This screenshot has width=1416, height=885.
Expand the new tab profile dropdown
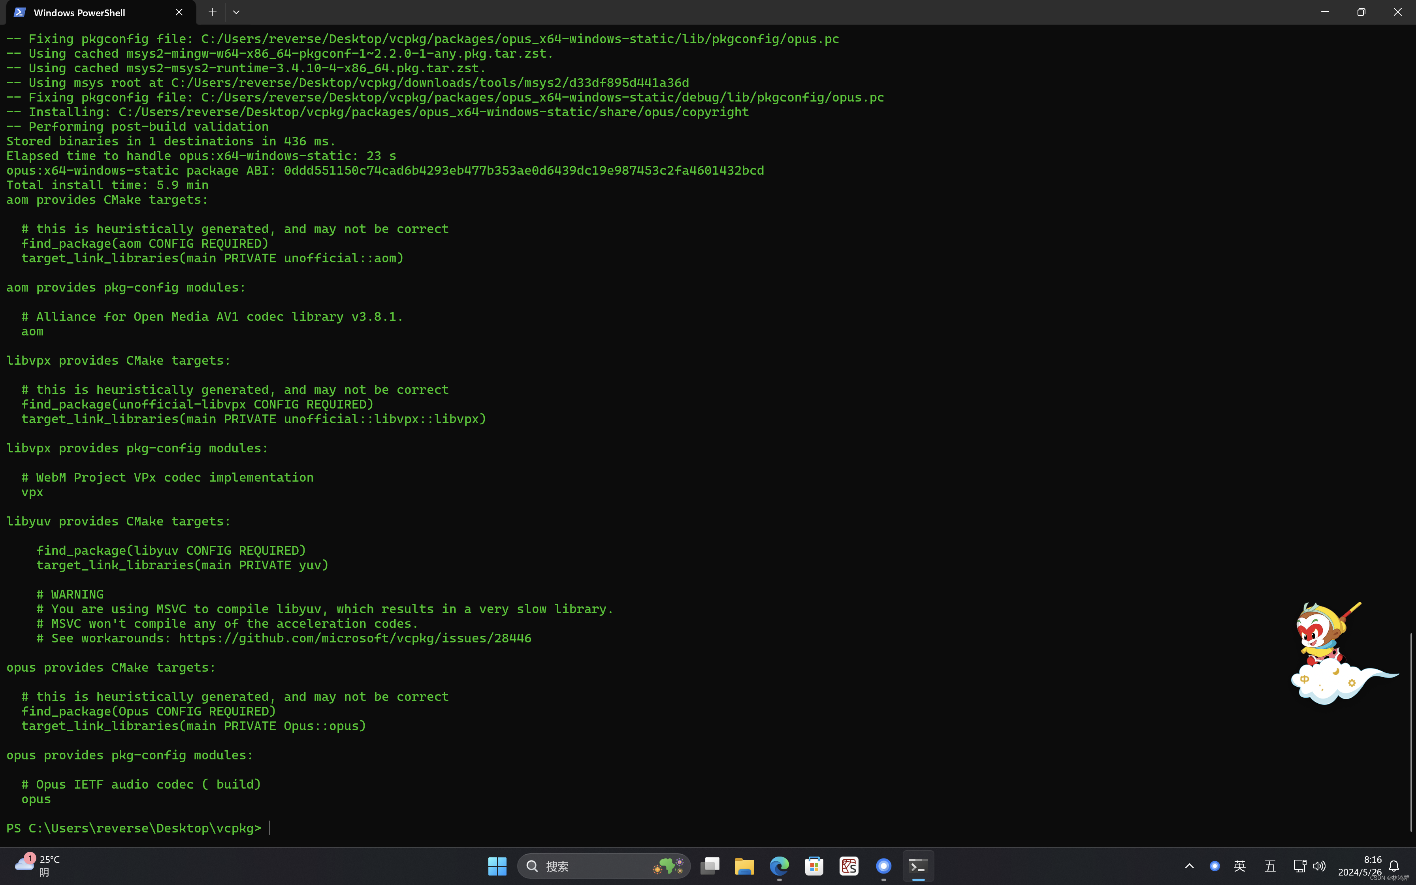[236, 12]
